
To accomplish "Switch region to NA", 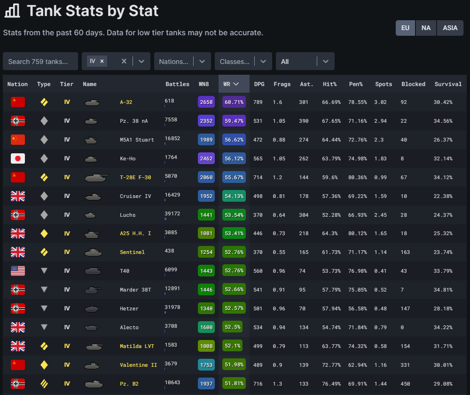I will tap(426, 28).
